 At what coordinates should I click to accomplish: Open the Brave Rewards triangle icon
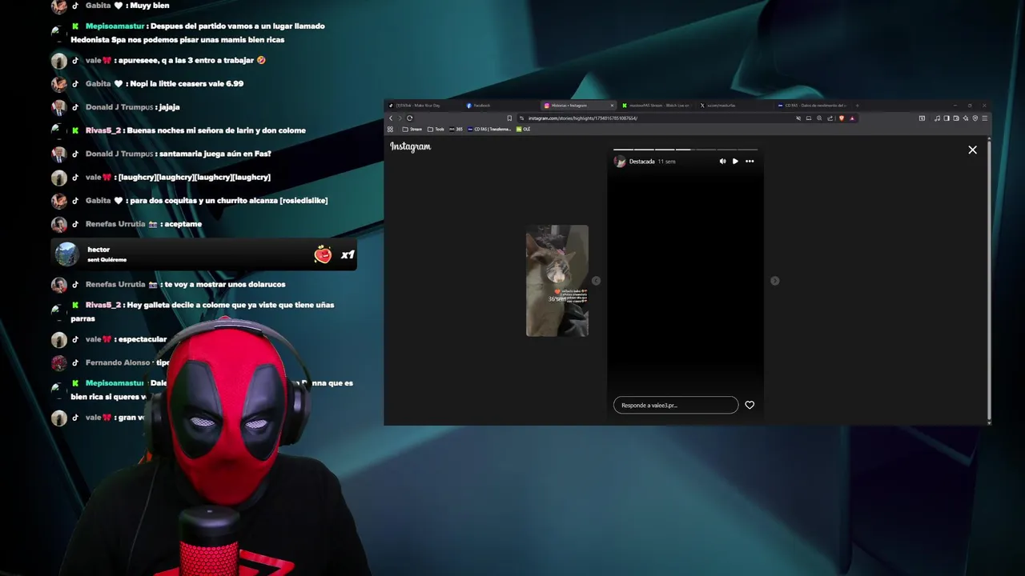click(x=852, y=118)
